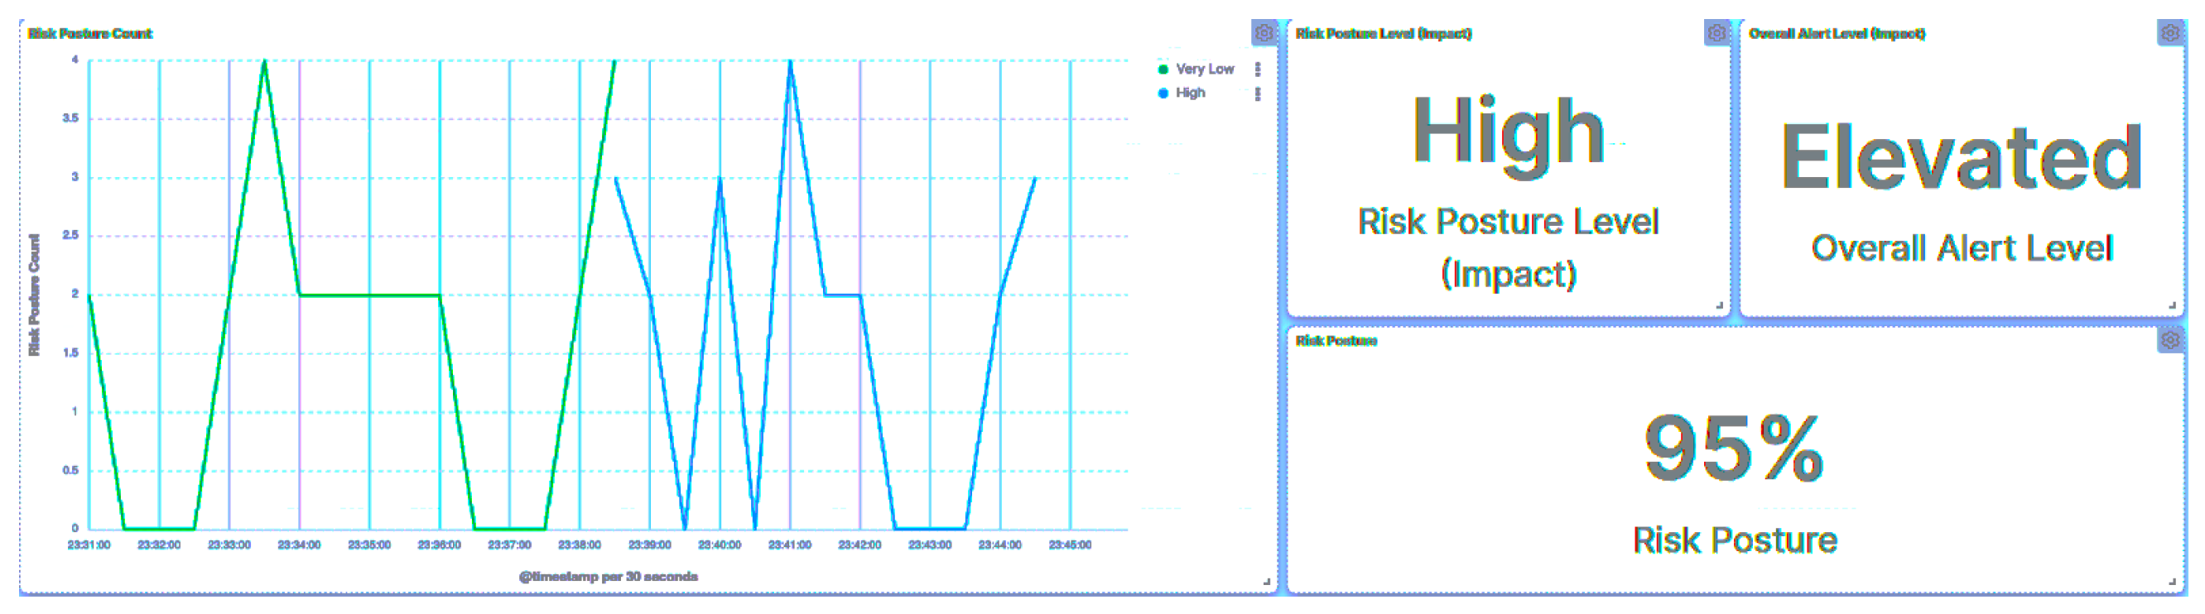
Task: Click the Risk Posture panel title above 95%
Action: [1336, 340]
